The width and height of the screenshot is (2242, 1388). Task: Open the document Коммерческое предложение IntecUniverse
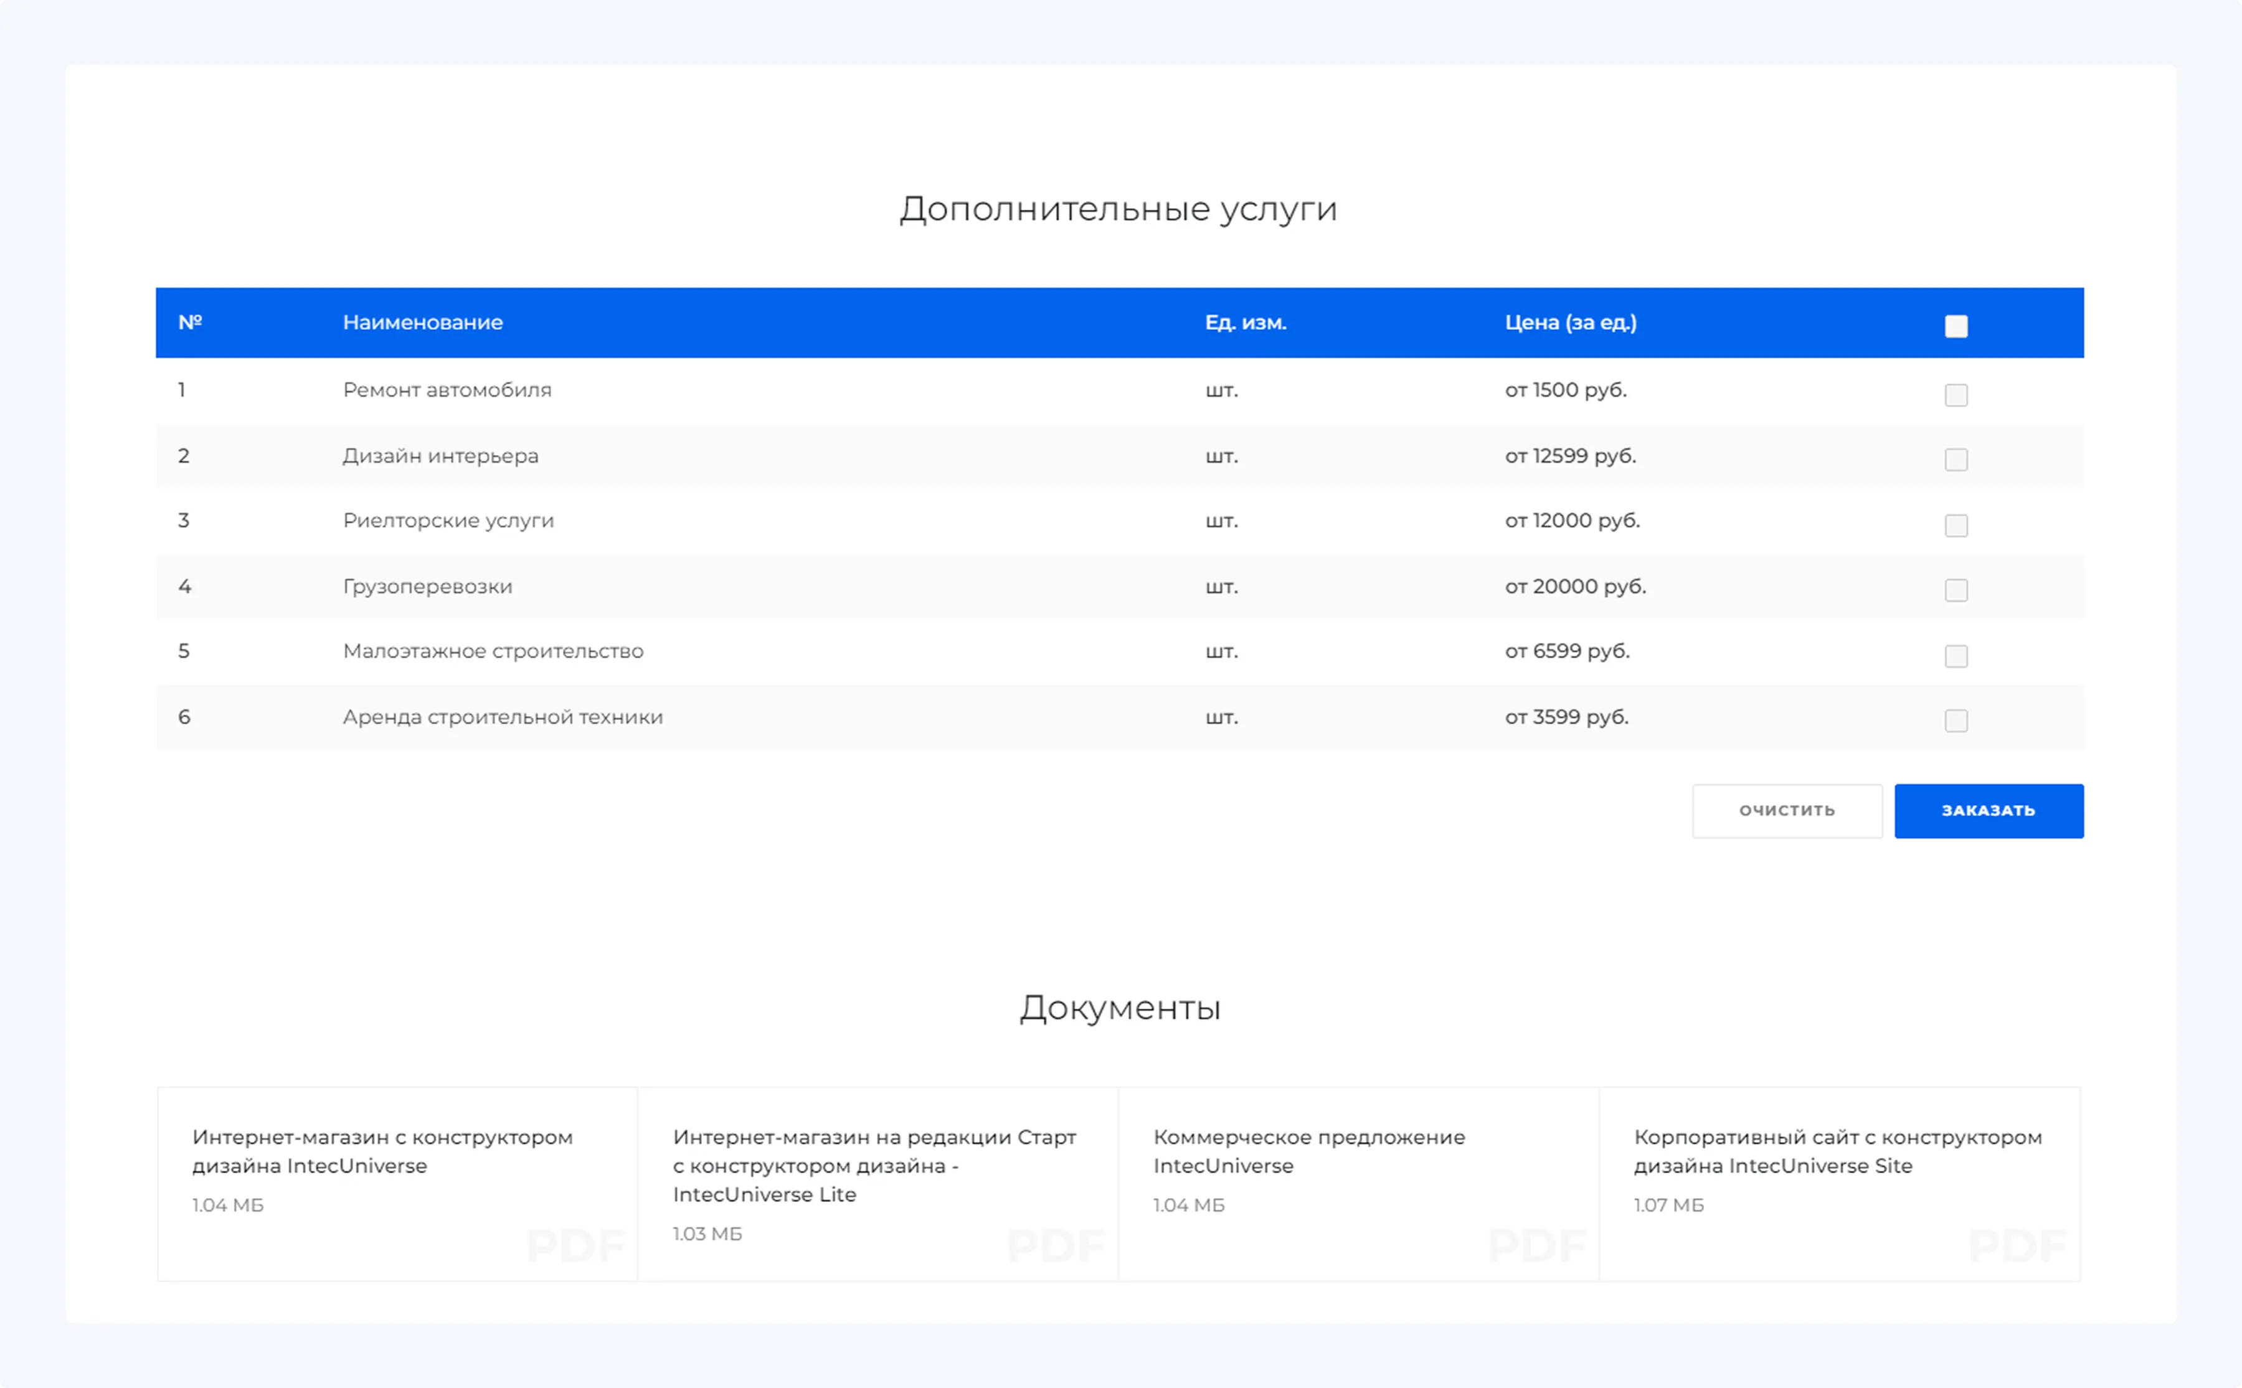tap(1308, 1151)
